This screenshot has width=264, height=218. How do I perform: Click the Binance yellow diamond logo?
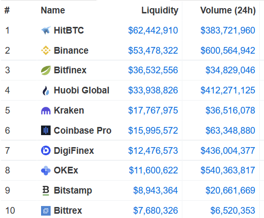tap(46, 50)
